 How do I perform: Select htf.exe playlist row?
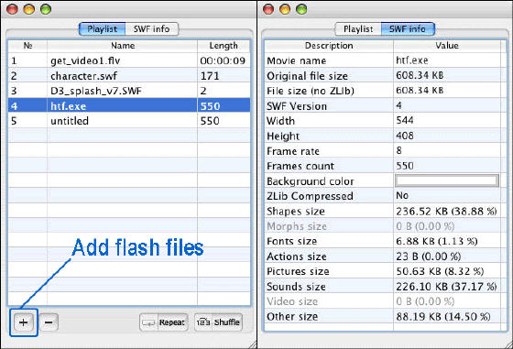click(x=129, y=106)
